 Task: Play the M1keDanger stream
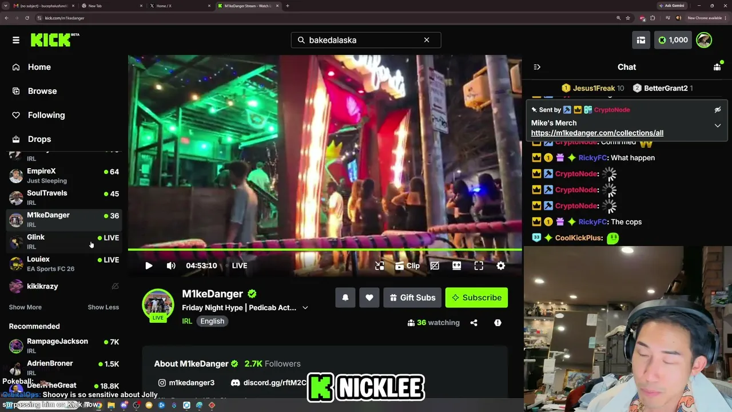coord(149,266)
